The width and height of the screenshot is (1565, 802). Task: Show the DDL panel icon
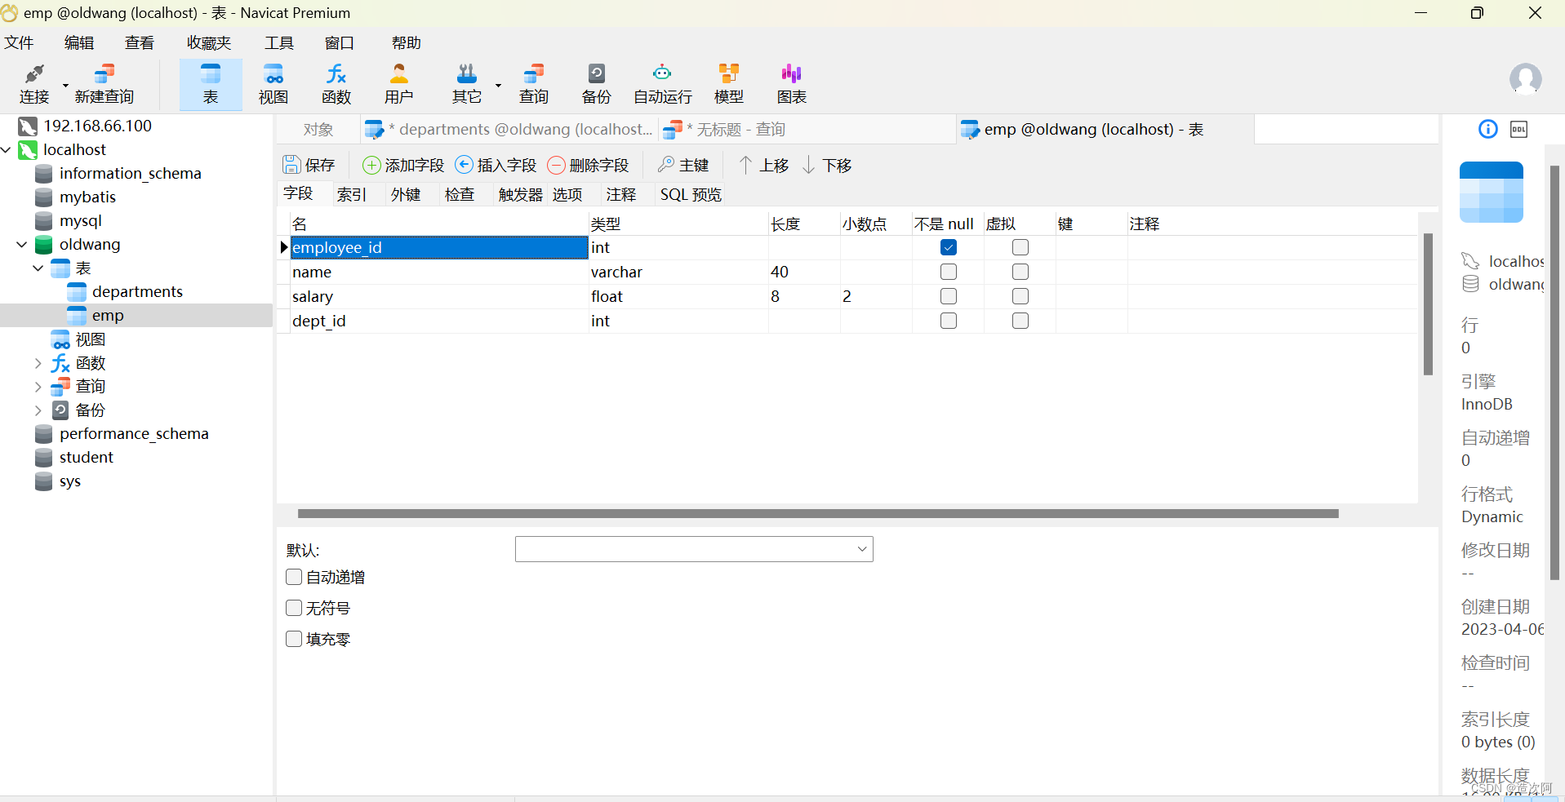click(1518, 129)
